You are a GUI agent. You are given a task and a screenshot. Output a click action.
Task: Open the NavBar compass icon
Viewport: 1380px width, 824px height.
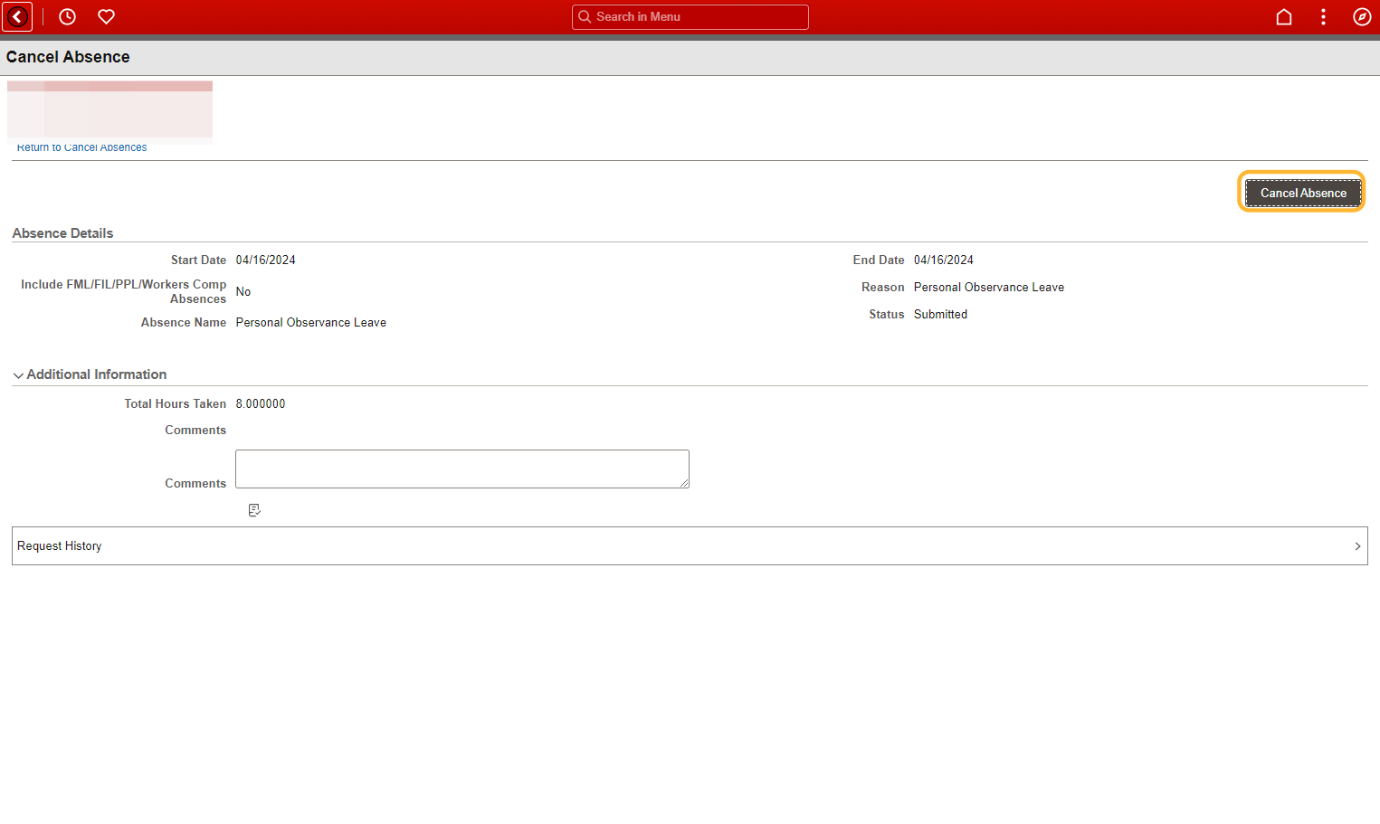coord(1362,16)
